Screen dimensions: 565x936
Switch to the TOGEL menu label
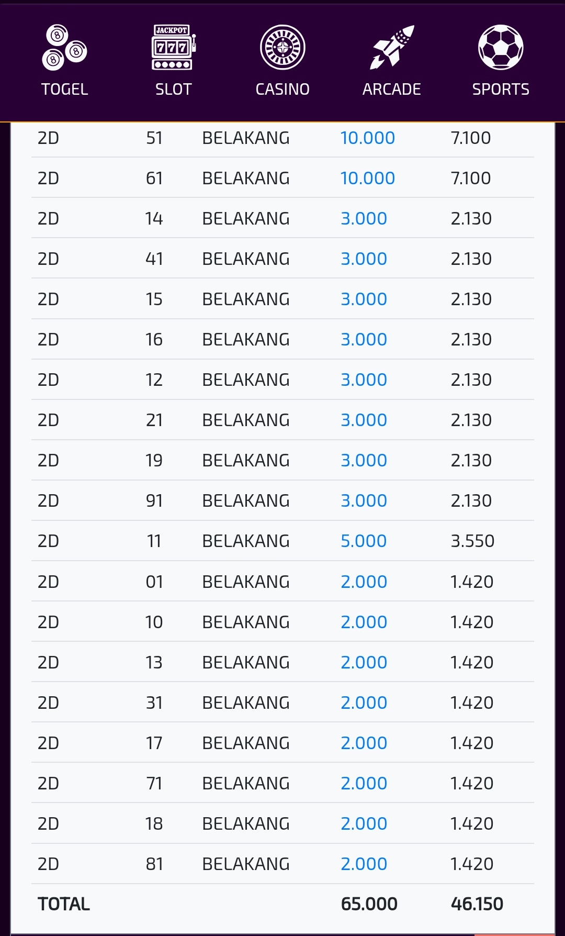(x=64, y=90)
